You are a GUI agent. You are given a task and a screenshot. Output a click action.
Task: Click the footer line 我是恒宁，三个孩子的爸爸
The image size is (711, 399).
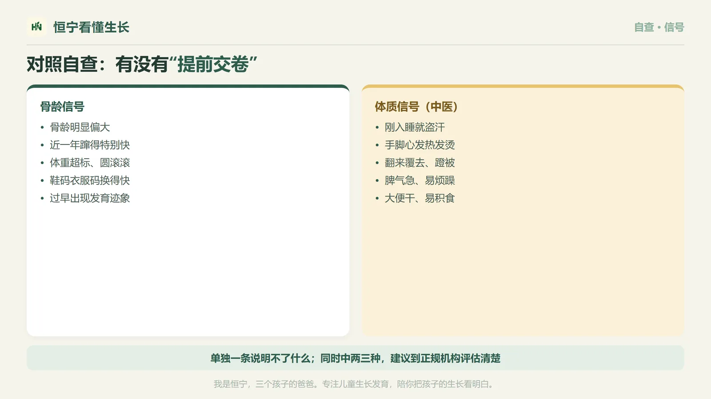click(x=265, y=384)
